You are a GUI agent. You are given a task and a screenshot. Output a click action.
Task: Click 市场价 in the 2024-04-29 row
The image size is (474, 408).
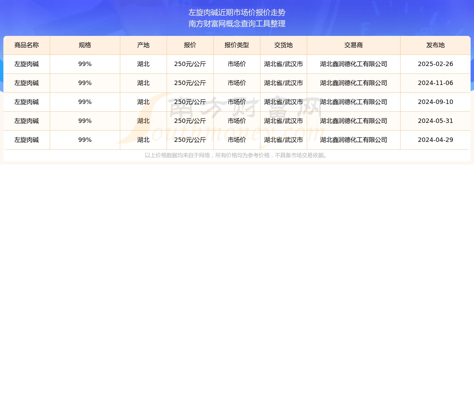click(x=237, y=140)
